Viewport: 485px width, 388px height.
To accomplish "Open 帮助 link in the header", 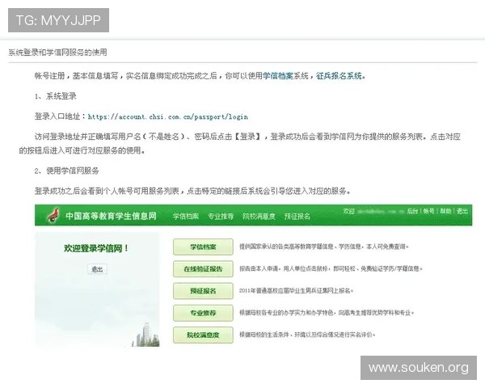I will click(x=445, y=211).
